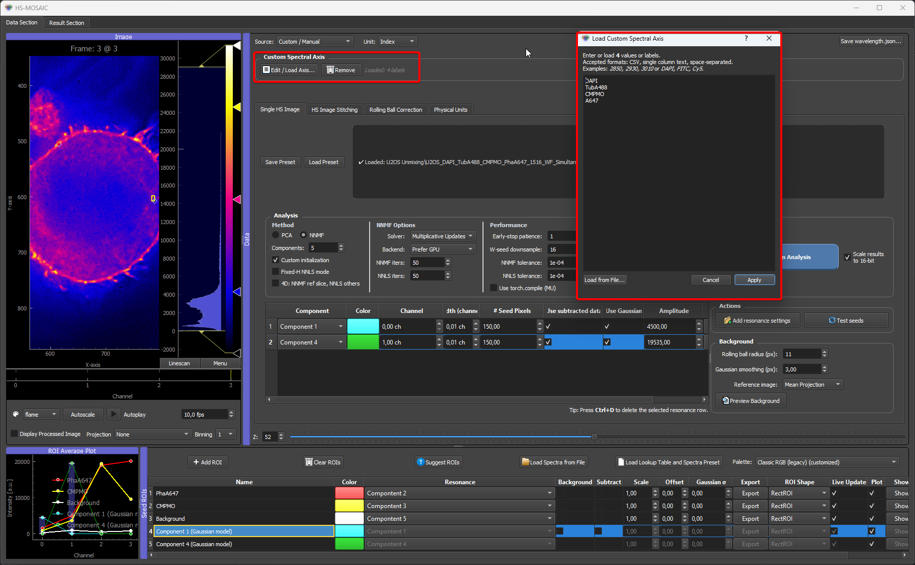Viewport: 915px width, 565px height.
Task: Click the yellow CMPMO color swatch
Action: coord(349,506)
